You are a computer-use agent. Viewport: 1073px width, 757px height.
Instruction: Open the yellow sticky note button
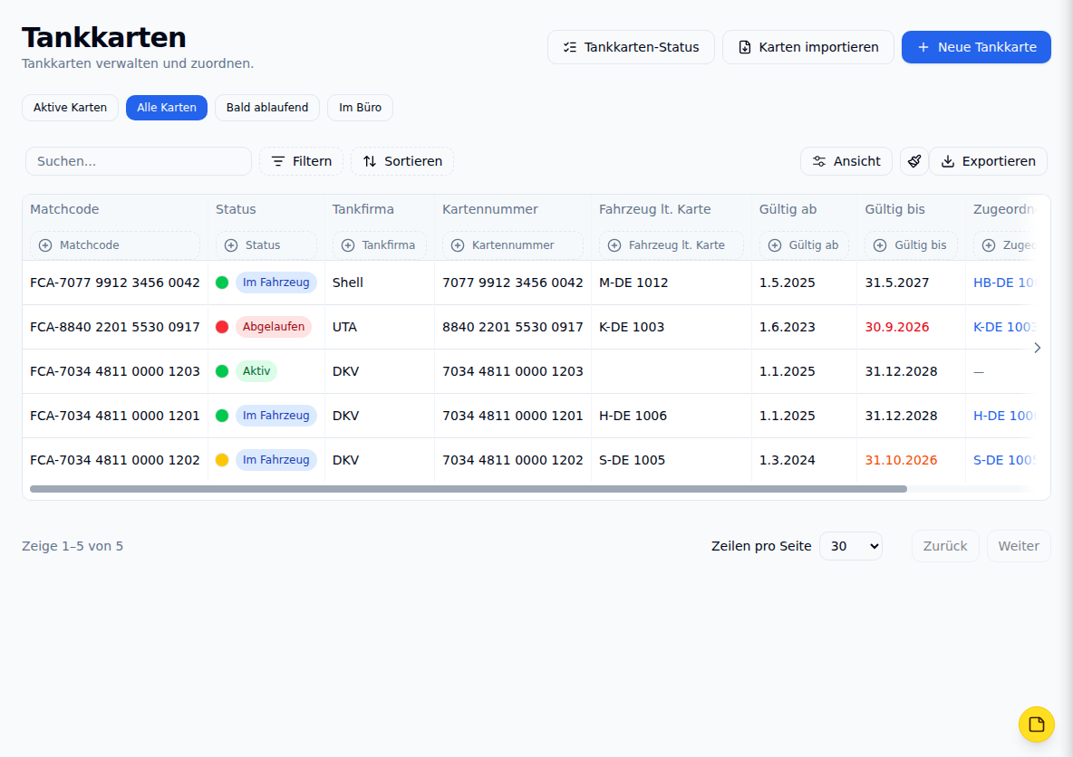pos(1036,724)
